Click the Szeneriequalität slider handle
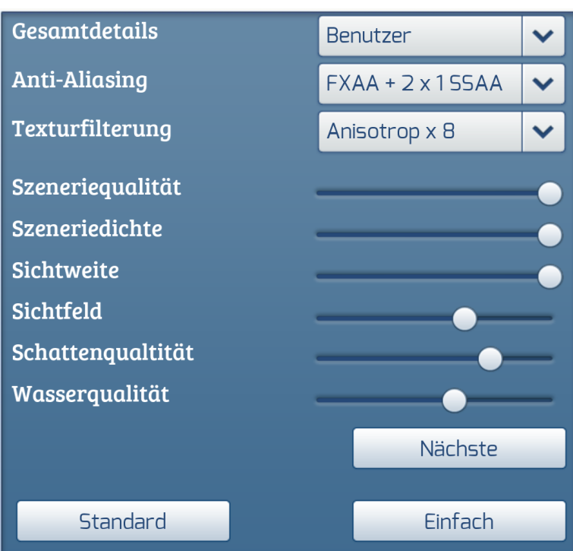The image size is (573, 551). 549,194
